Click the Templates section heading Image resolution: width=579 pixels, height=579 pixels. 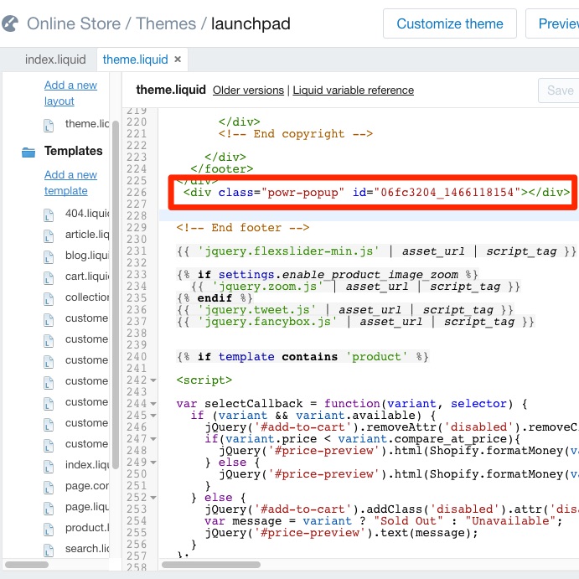pyautogui.click(x=74, y=151)
